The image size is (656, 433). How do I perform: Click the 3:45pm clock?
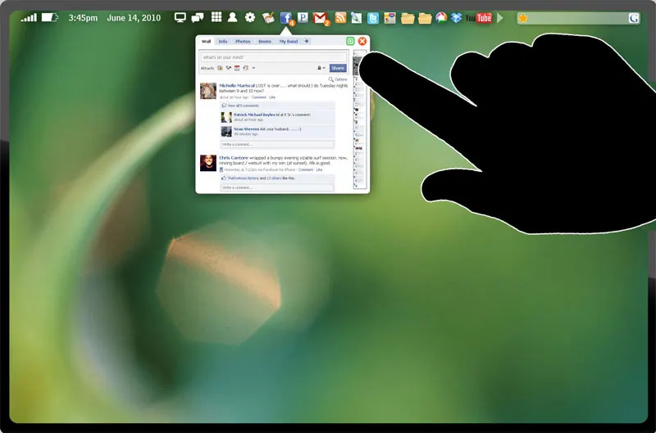click(83, 18)
